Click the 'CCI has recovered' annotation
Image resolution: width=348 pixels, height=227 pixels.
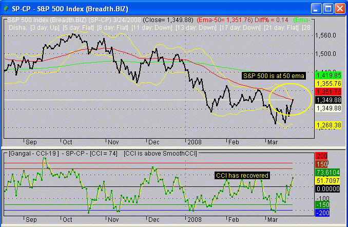[x=242, y=176]
